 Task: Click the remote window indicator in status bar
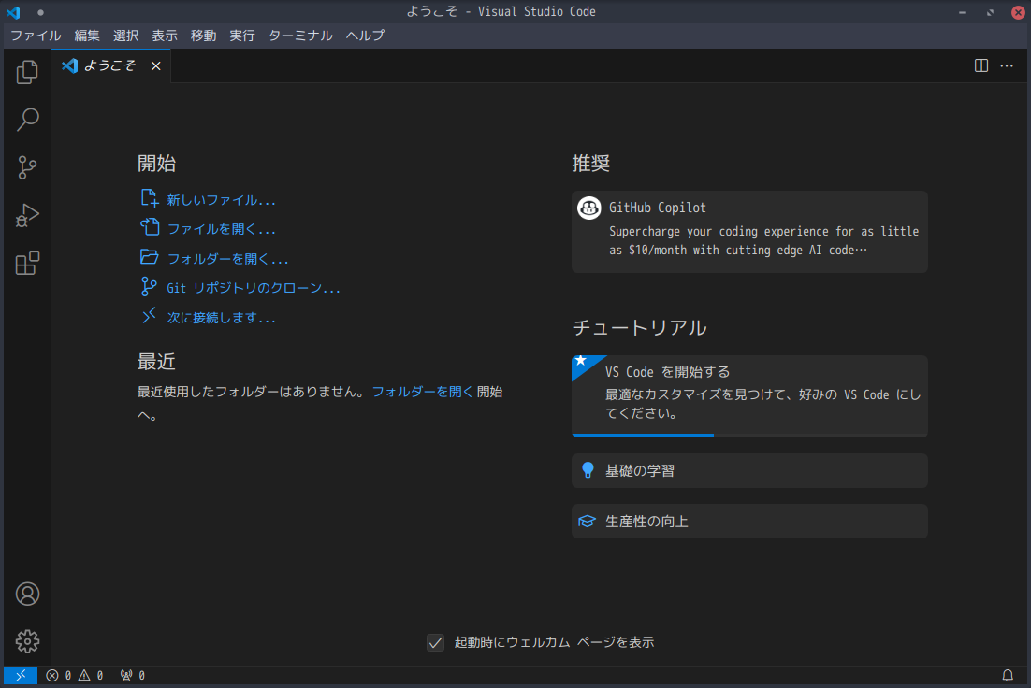pos(21,675)
